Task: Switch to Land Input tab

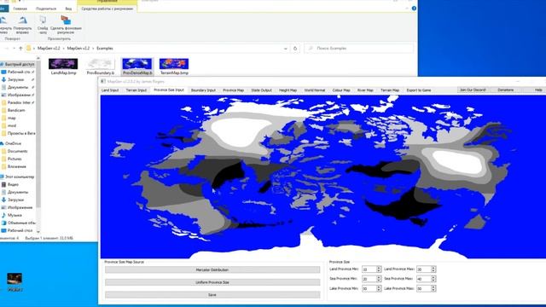Action: click(110, 90)
